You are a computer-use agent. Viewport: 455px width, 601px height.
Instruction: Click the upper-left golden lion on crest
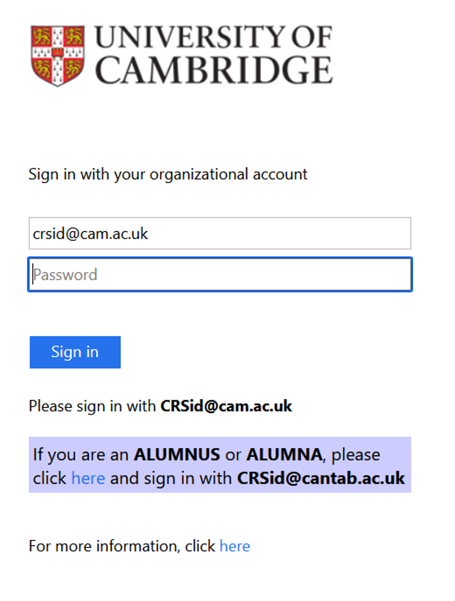point(41,37)
